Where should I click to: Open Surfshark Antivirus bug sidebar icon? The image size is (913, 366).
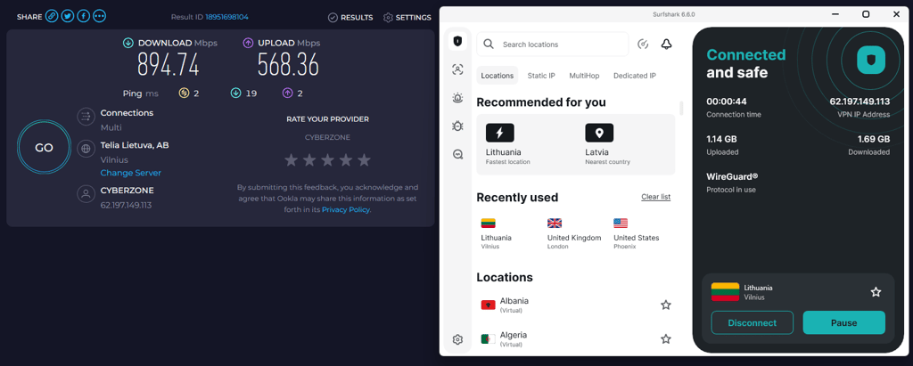(457, 126)
